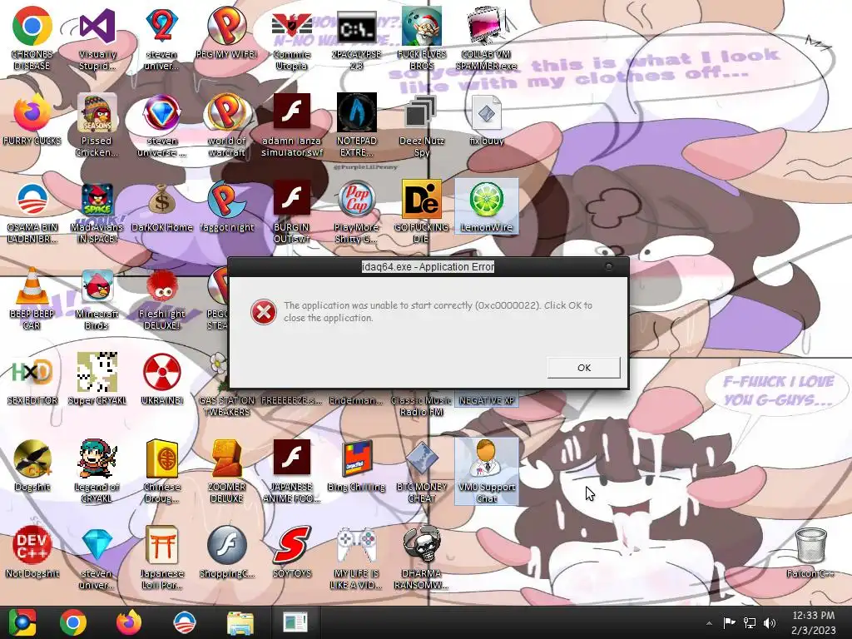Launch Firefox from the taskbar
The image size is (852, 639).
[x=128, y=622]
